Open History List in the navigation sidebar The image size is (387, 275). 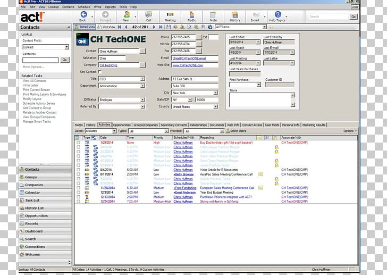pos(45,208)
